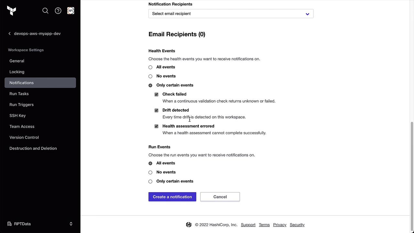Go back using the arrow beside devops-aws-myapp-dev
The height and width of the screenshot is (233, 414).
point(10,34)
